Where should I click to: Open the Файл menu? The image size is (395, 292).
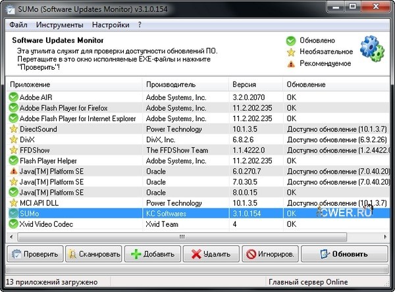[20, 25]
